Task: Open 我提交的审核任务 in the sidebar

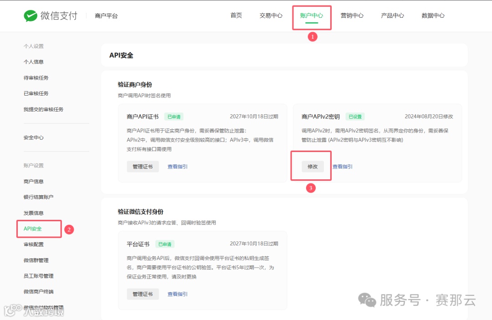Action: point(44,109)
